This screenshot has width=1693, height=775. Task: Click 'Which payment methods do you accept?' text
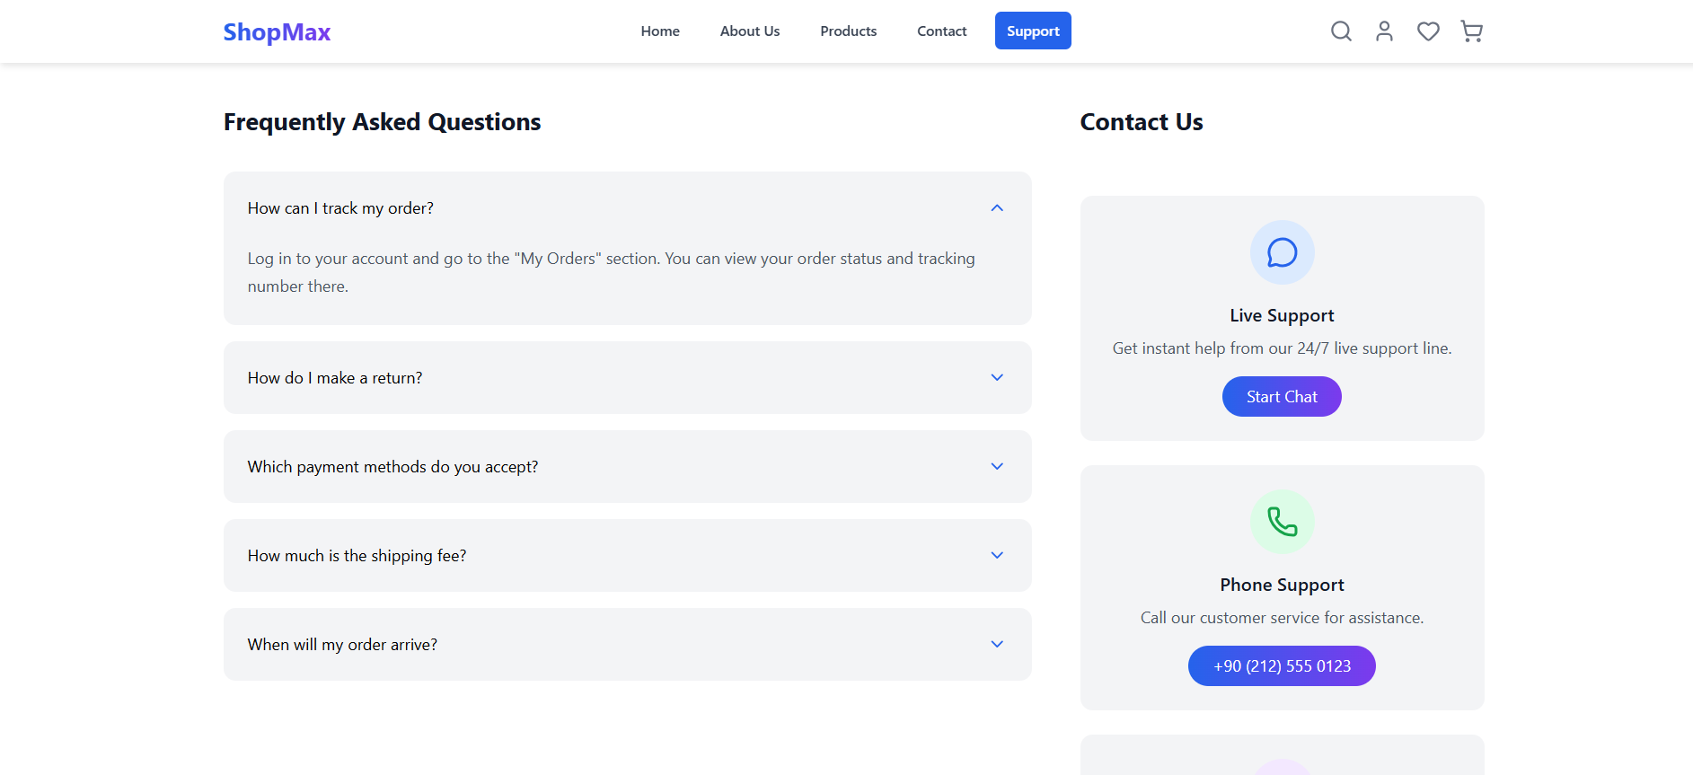[x=392, y=467]
